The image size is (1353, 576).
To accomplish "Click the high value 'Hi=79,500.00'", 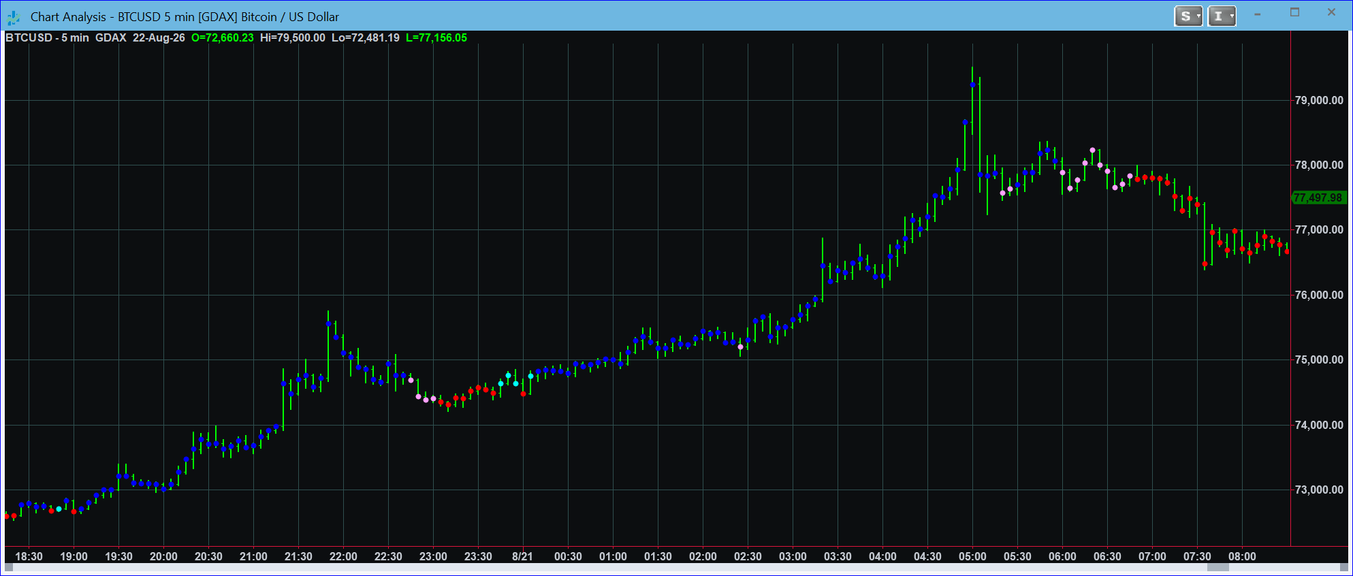I will click(293, 38).
